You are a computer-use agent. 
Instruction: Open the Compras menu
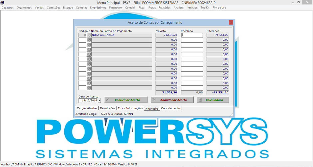tap(81, 8)
